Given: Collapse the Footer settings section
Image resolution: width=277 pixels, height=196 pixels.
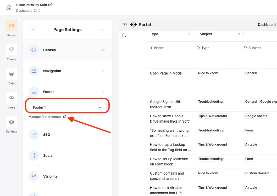Looking at the screenshot, I should click(x=68, y=92).
